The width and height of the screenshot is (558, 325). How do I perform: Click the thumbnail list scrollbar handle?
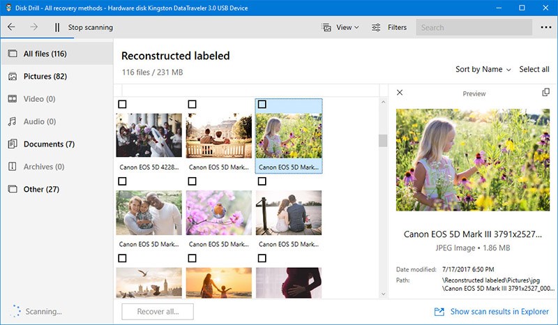(383, 141)
